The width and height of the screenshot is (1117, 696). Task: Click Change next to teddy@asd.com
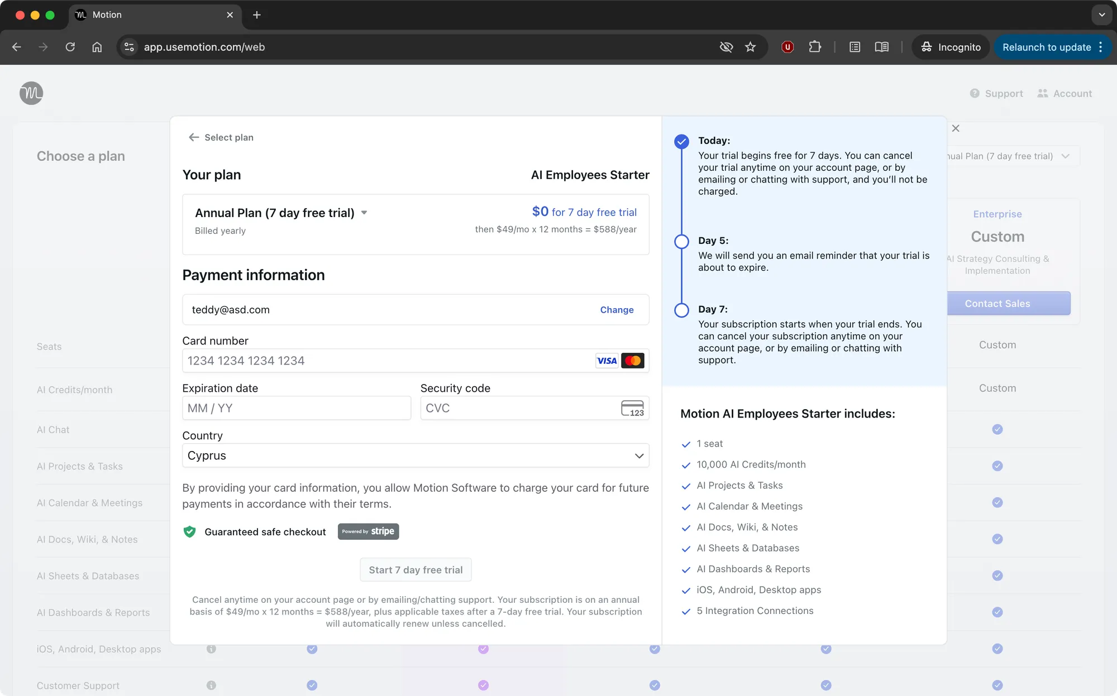(x=617, y=310)
